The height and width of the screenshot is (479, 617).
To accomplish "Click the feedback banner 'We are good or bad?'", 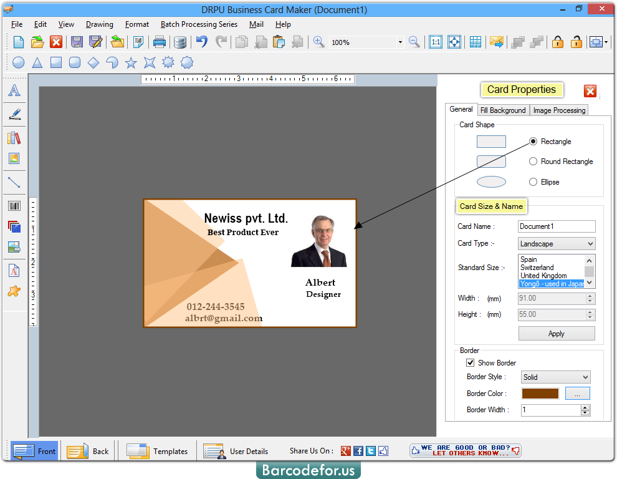I will tap(466, 450).
